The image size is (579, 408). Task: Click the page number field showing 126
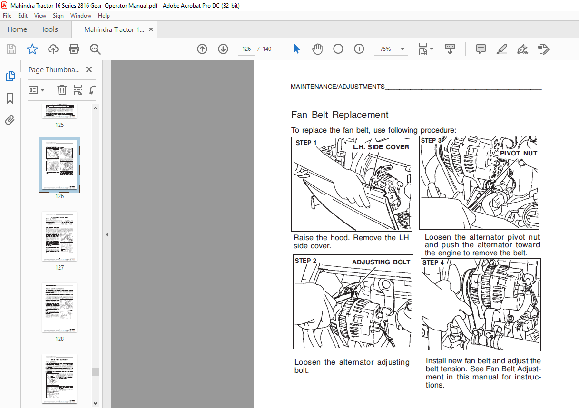246,49
